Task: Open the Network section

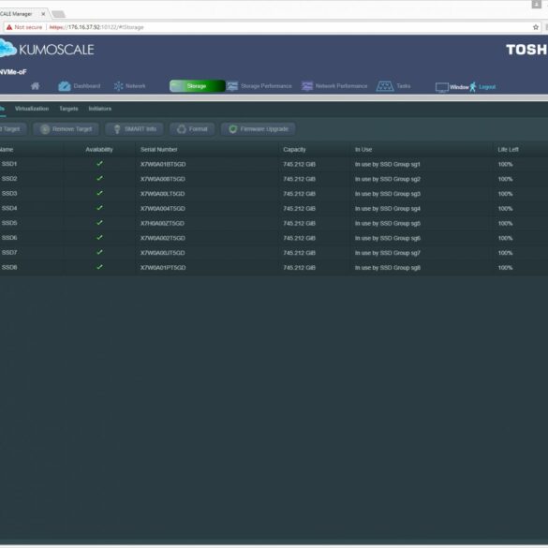Action: point(129,86)
